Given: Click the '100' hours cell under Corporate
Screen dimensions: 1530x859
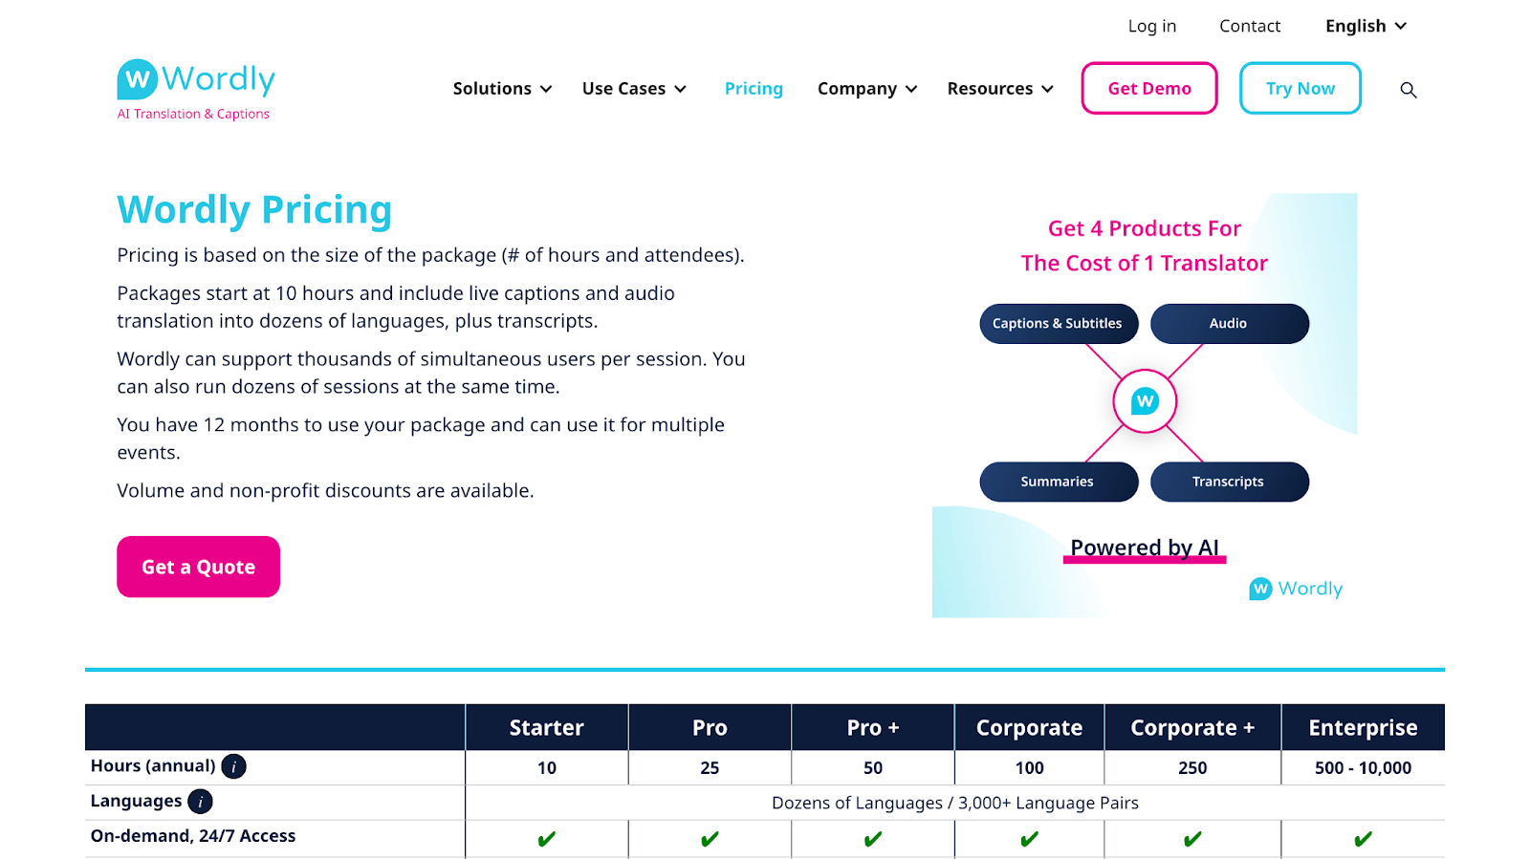Looking at the screenshot, I should (x=1029, y=767).
